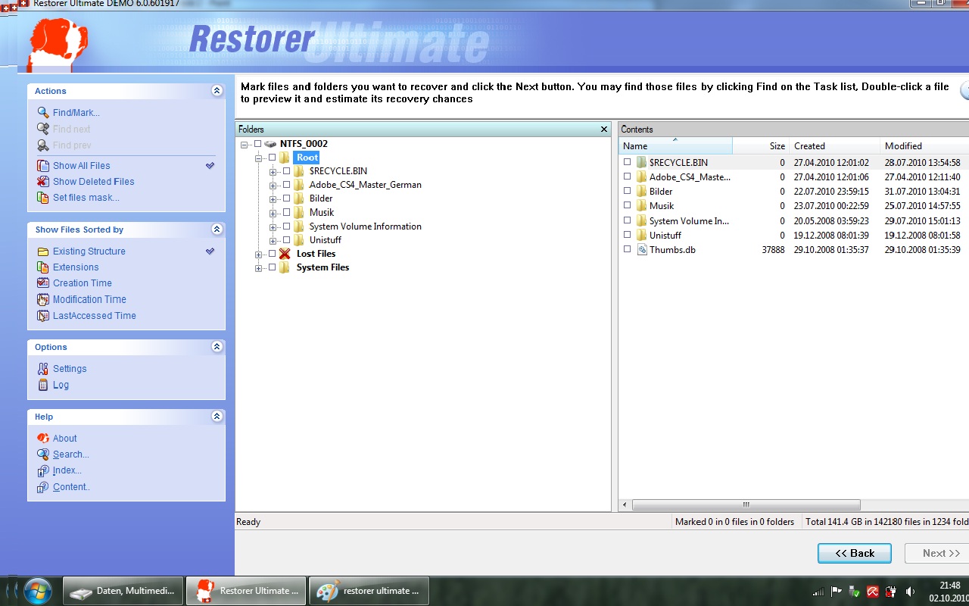Click the Log icon in Options
The height and width of the screenshot is (606, 969).
pos(43,385)
